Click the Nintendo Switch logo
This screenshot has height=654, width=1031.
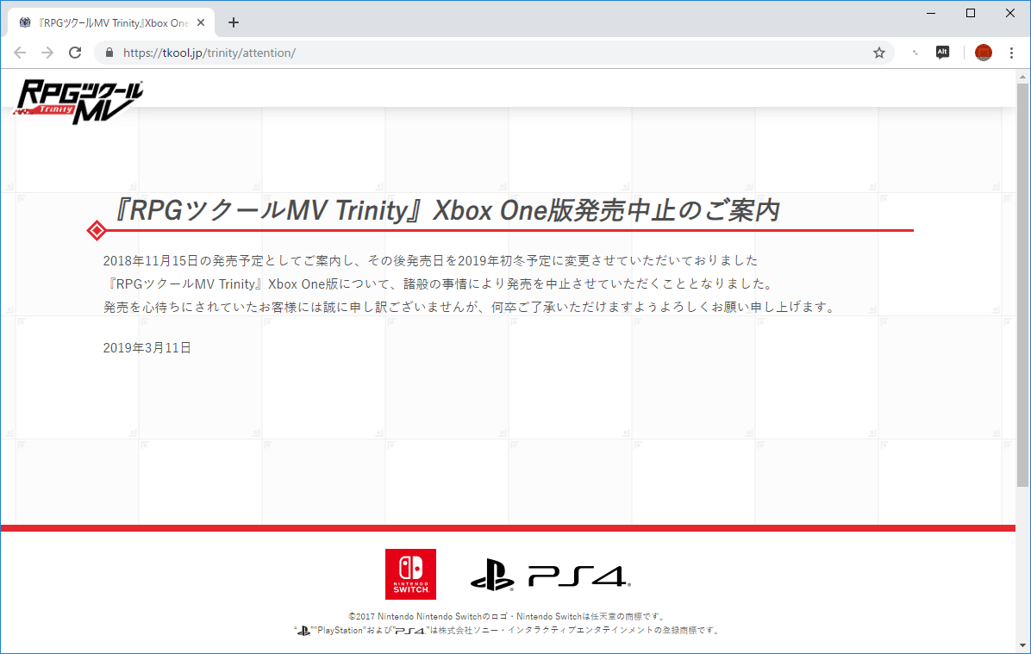pos(410,574)
